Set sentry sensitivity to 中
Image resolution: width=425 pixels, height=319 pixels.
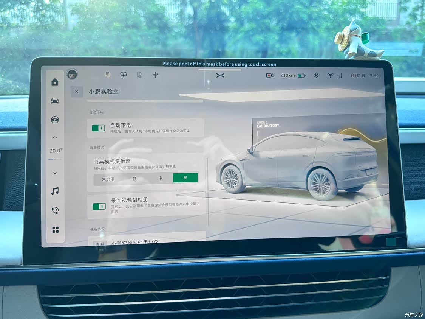pos(160,178)
